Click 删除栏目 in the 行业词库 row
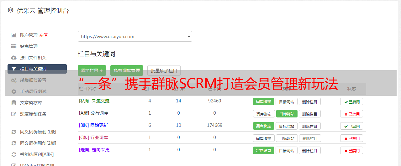The width and height of the screenshot is (401, 166). pyautogui.click(x=310, y=138)
